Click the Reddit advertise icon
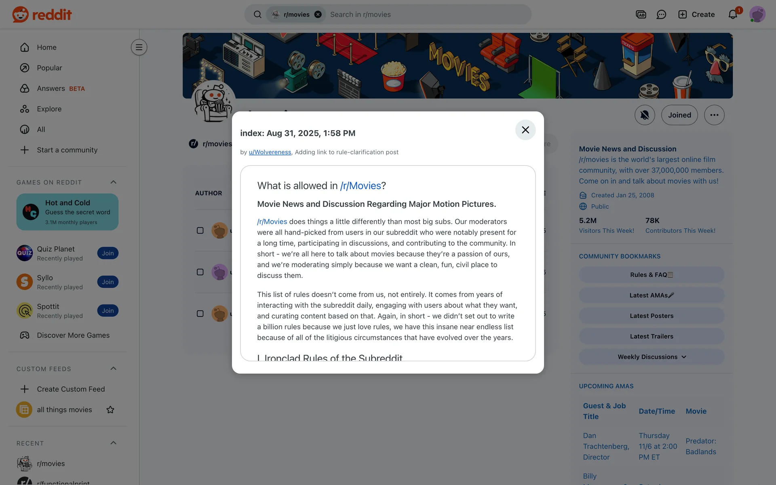This screenshot has height=485, width=776. pyautogui.click(x=641, y=15)
